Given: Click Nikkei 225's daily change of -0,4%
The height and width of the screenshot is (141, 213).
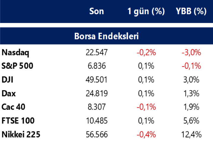Looking at the screenshot, I should coord(146,135).
